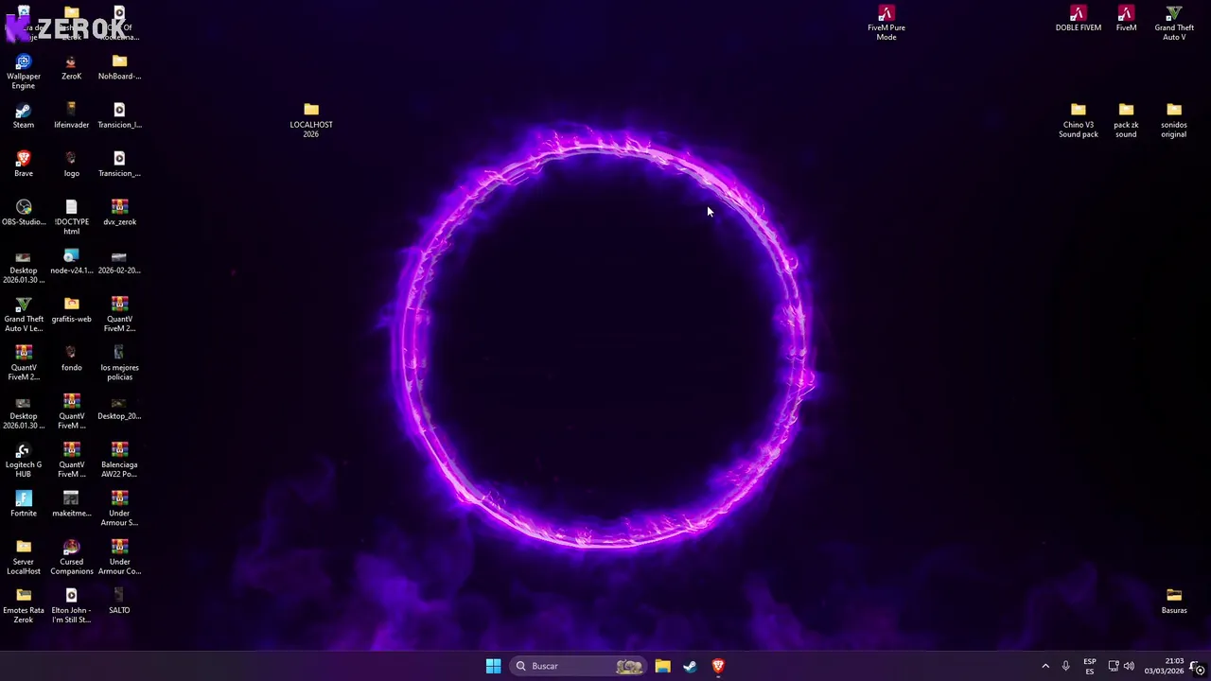1211x681 pixels.
Task: Select the Basuras folder
Action: point(1174,601)
